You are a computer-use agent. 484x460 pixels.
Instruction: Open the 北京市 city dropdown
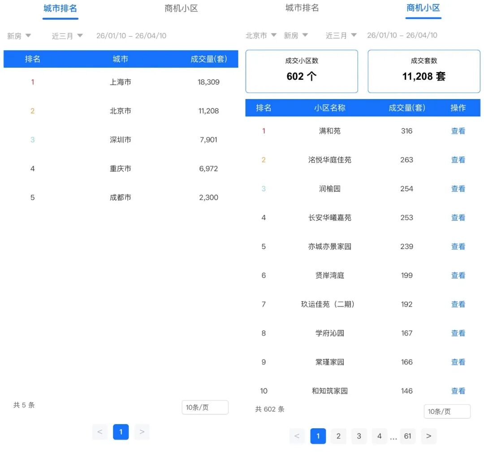tap(261, 35)
